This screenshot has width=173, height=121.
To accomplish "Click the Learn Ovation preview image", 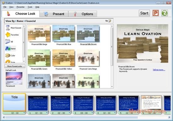I will pyautogui.click(x=142, y=43).
